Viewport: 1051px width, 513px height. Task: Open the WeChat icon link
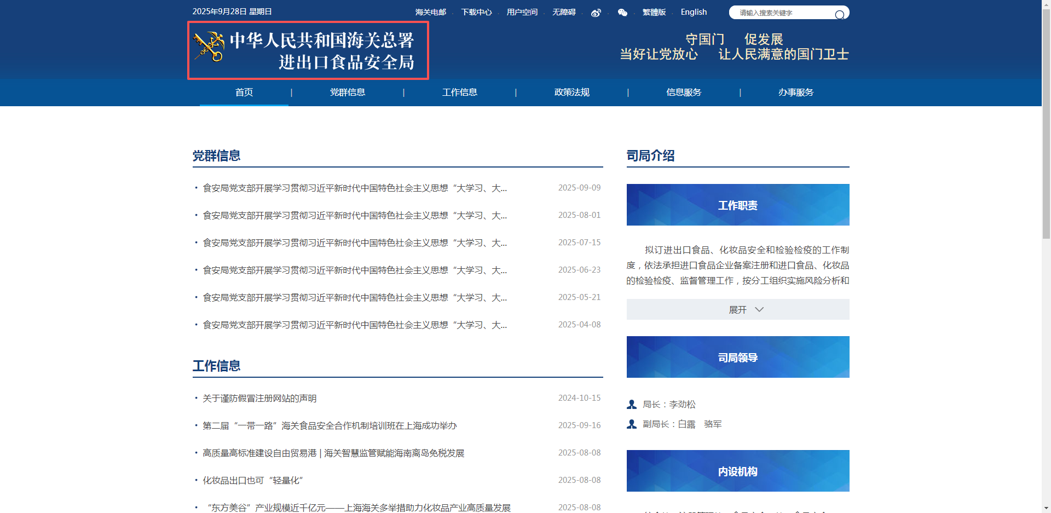(622, 13)
